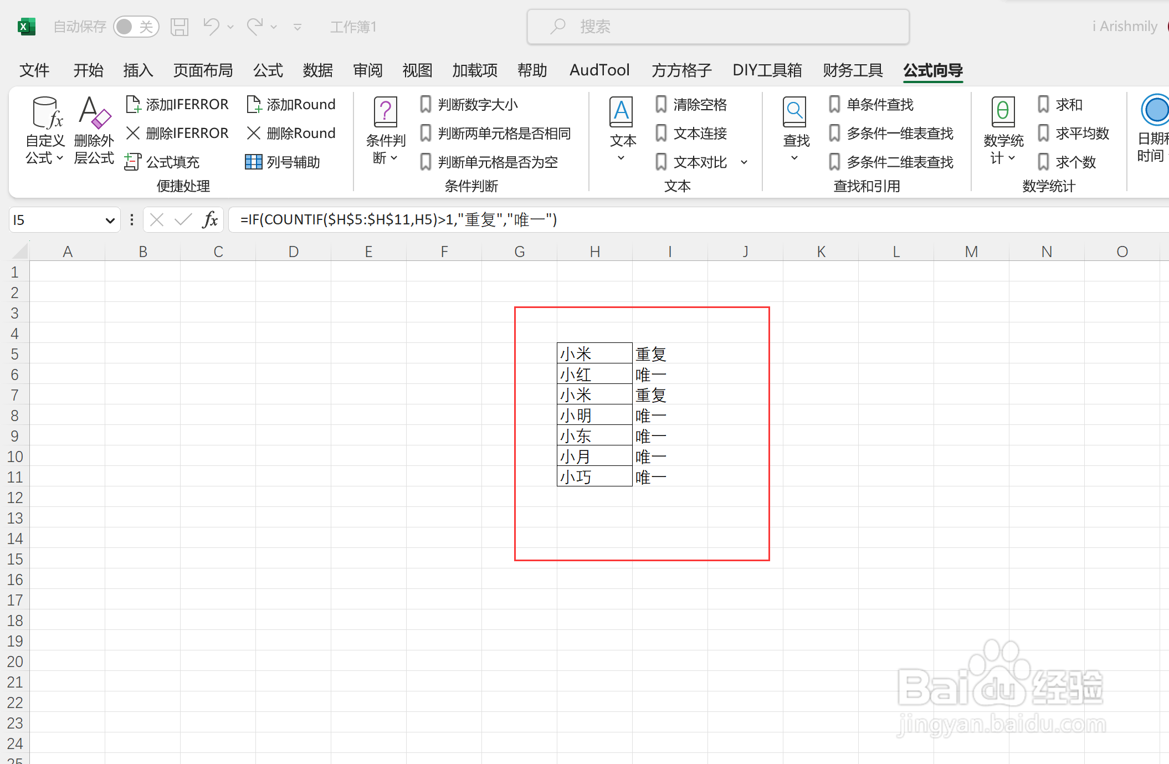Click the 删除Round button
This screenshot has height=764, width=1169.
[x=291, y=133]
